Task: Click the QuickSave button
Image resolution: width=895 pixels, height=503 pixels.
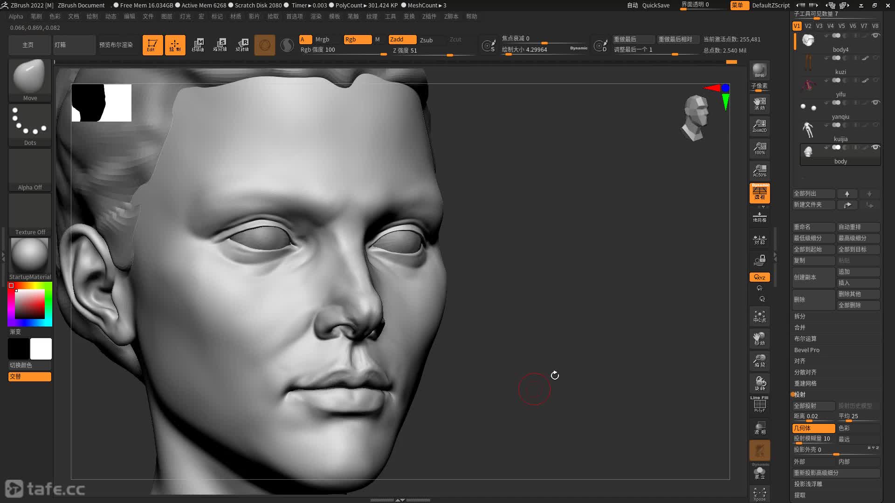Action: click(x=656, y=5)
